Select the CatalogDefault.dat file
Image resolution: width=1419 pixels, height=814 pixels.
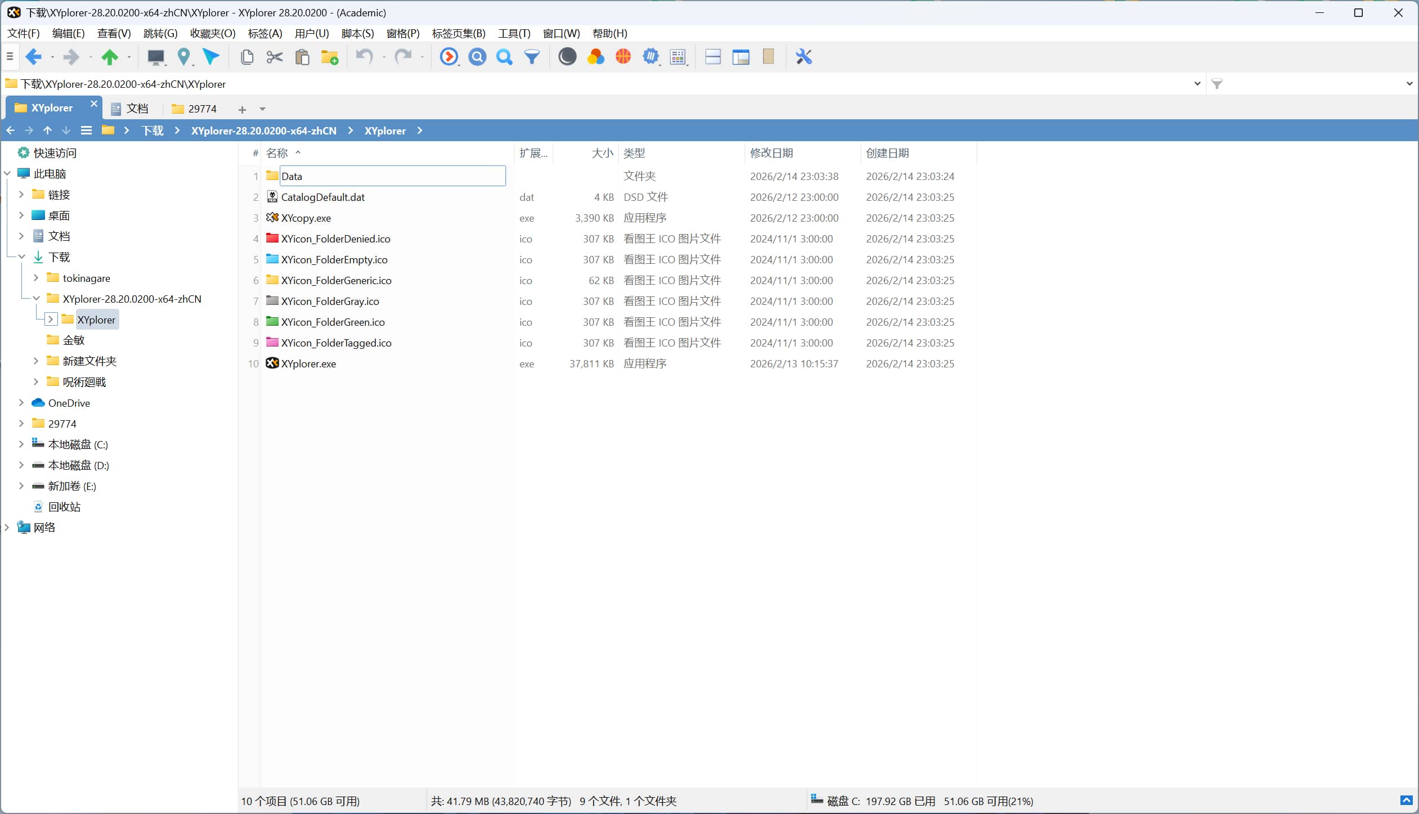point(323,197)
